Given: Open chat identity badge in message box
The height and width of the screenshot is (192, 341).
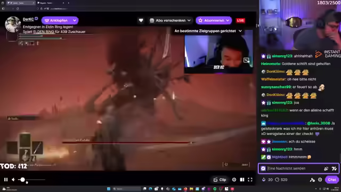Looking at the screenshot, I should [x=263, y=169].
